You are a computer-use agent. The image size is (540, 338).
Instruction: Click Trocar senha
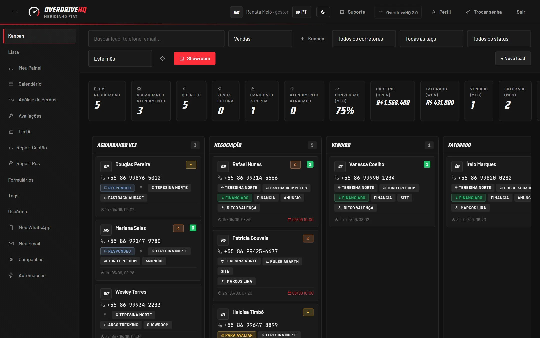tap(484, 12)
